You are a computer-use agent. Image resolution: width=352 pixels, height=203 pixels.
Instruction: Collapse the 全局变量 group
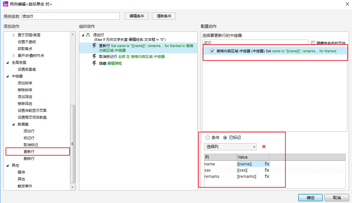8,62
